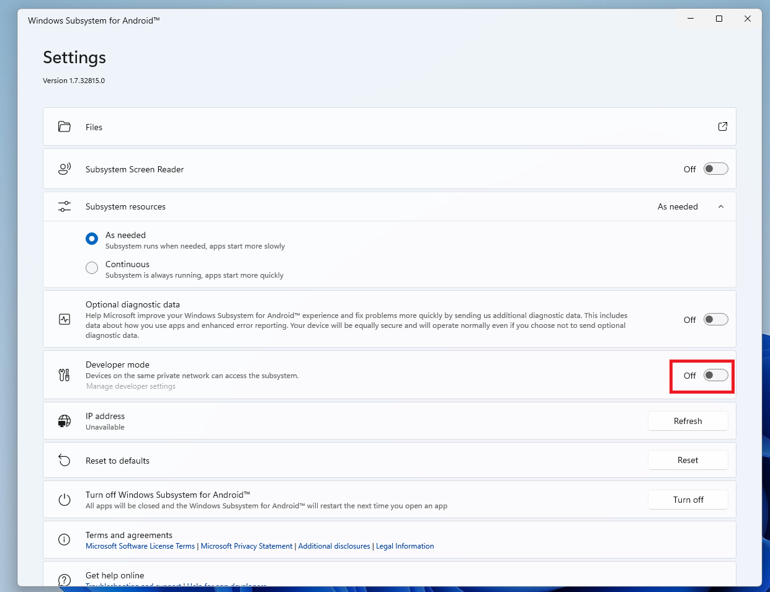This screenshot has width=770, height=592.
Task: Click the power icon for Turn off subsystem
Action: [x=65, y=500]
